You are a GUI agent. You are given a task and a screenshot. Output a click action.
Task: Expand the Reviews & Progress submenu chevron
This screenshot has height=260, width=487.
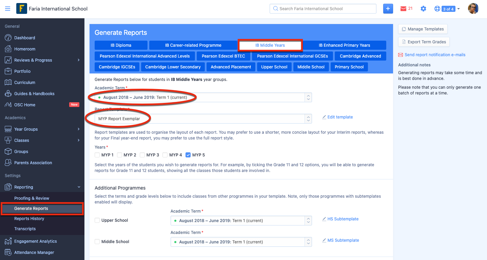[x=79, y=60]
